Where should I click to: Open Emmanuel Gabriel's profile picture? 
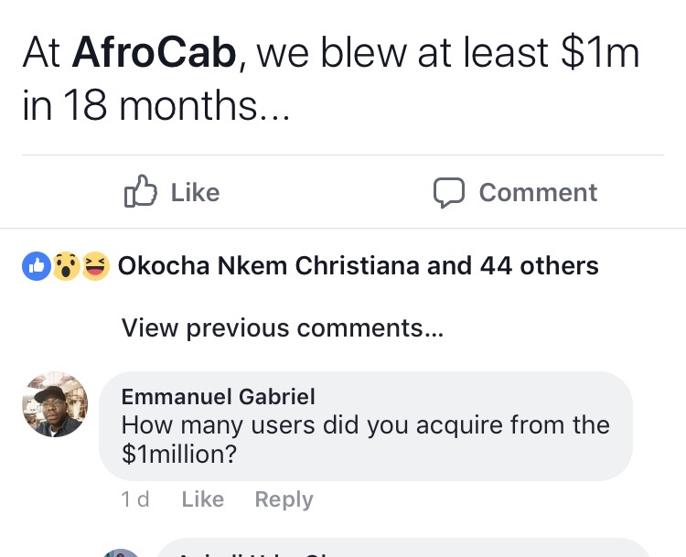(55, 405)
